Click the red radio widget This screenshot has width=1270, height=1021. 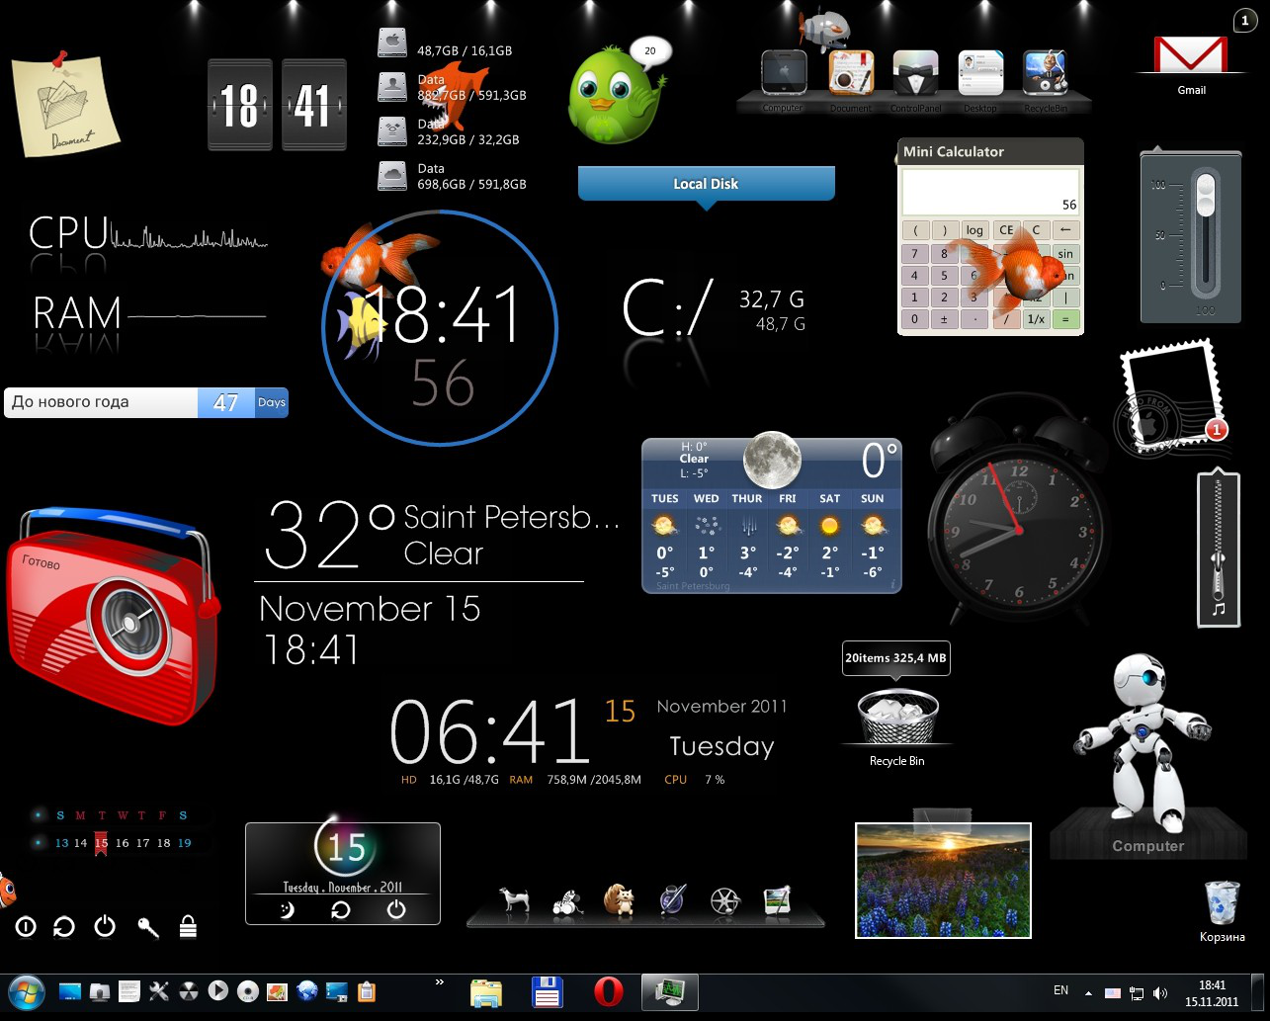[112, 615]
